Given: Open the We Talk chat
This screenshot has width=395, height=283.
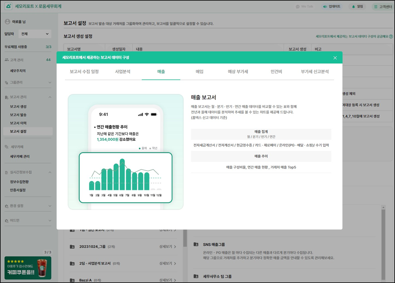Looking at the screenshot, I should pyautogui.click(x=304, y=6).
